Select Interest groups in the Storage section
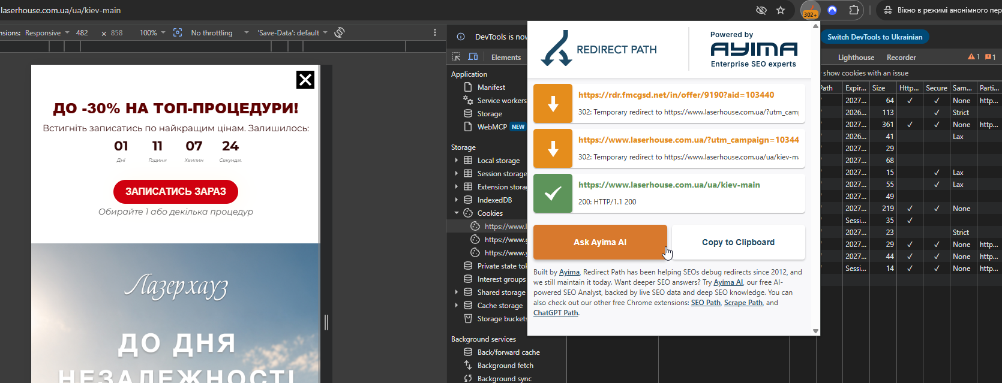Image resolution: width=1002 pixels, height=383 pixels. tap(495, 279)
